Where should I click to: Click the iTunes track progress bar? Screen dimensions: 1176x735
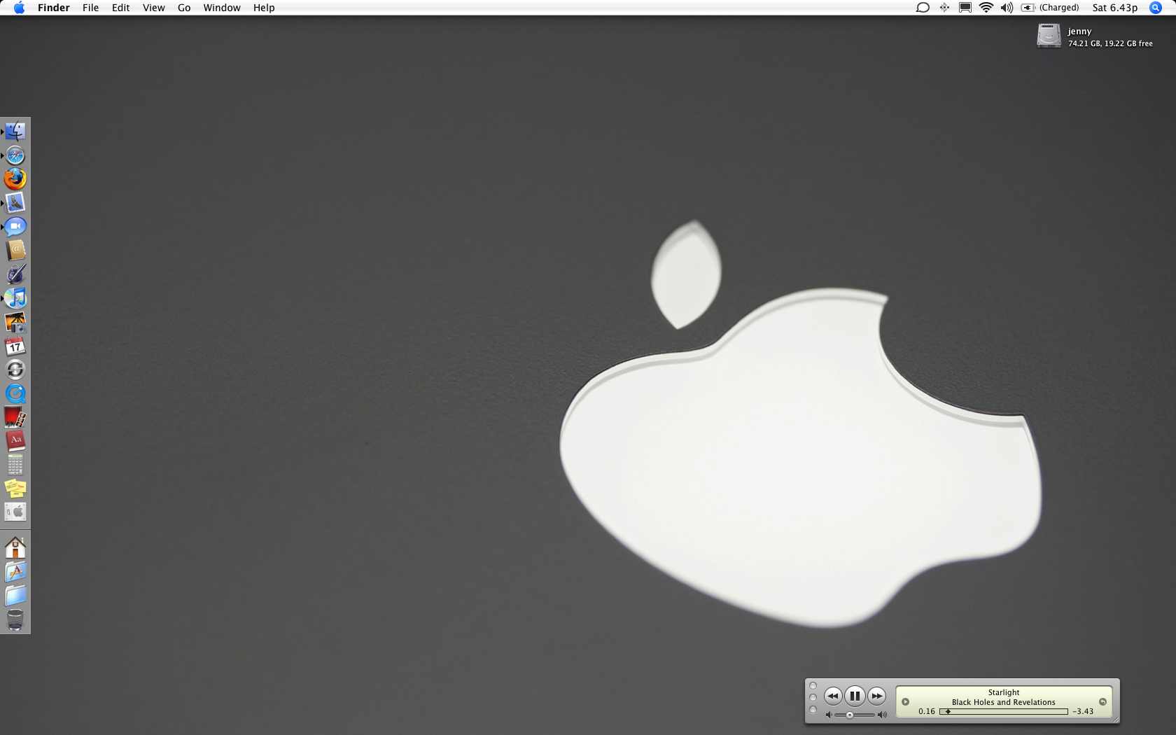pyautogui.click(x=1004, y=711)
